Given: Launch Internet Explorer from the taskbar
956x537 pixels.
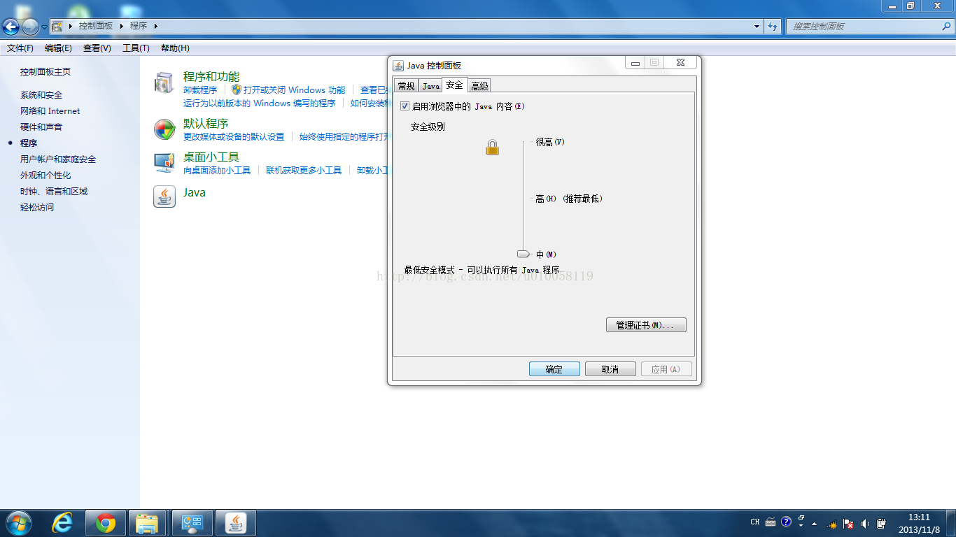Looking at the screenshot, I should [x=62, y=523].
